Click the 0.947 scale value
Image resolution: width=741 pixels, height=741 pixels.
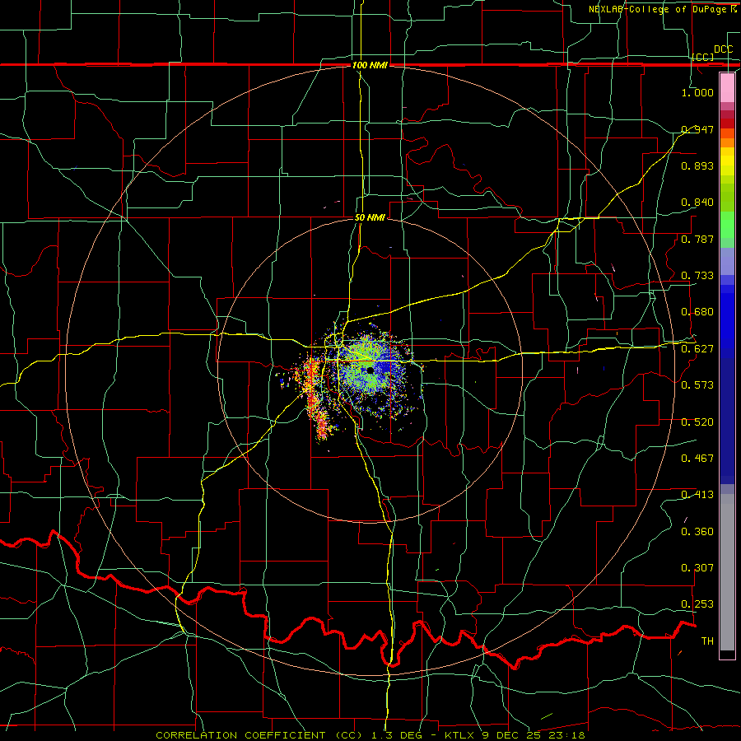tap(697, 129)
